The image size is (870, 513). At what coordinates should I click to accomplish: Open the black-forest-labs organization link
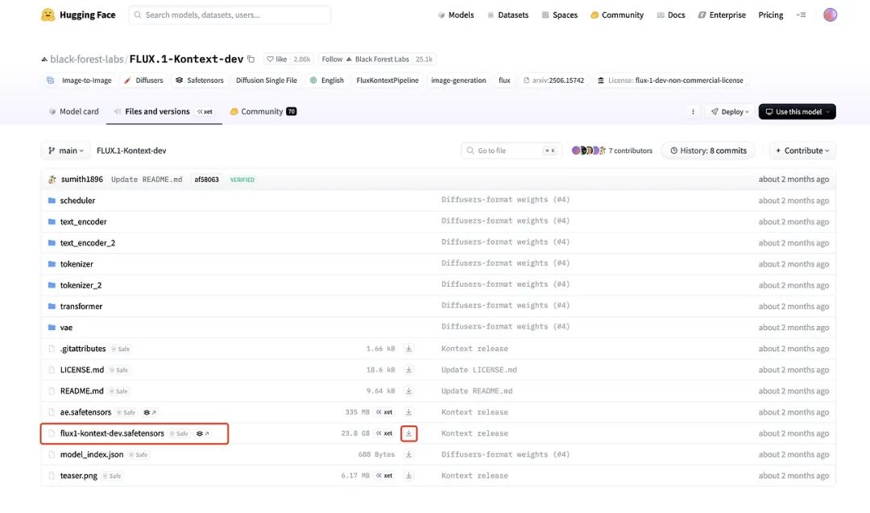pos(86,59)
